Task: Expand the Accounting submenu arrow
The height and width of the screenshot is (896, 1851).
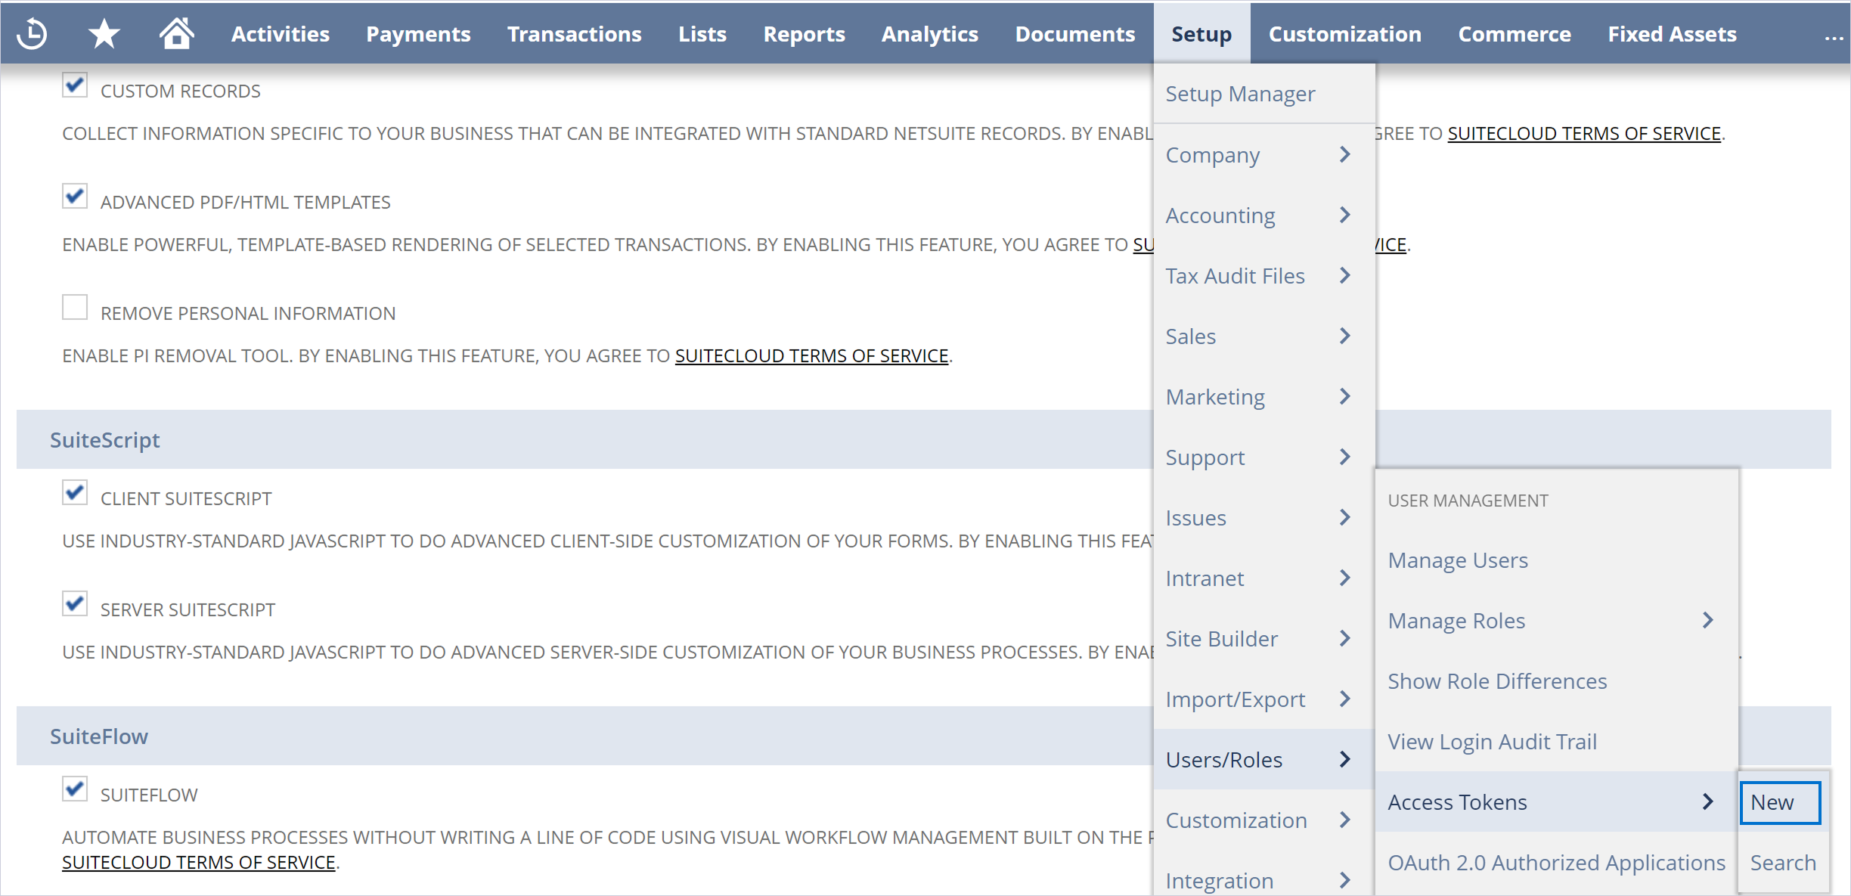Action: pyautogui.click(x=1344, y=215)
